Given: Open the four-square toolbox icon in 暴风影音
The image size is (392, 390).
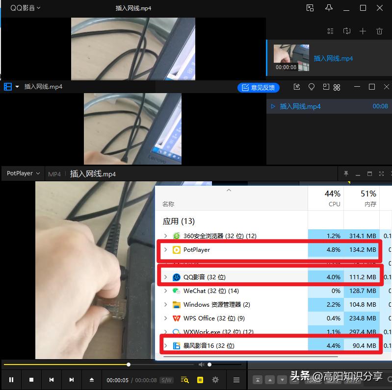Looking at the screenshot, I should pos(337,87).
